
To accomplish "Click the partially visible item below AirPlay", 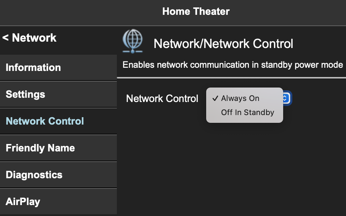I will (59, 215).
